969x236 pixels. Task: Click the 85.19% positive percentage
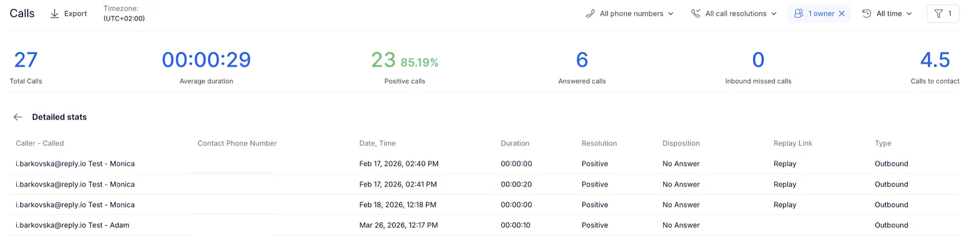click(x=420, y=62)
